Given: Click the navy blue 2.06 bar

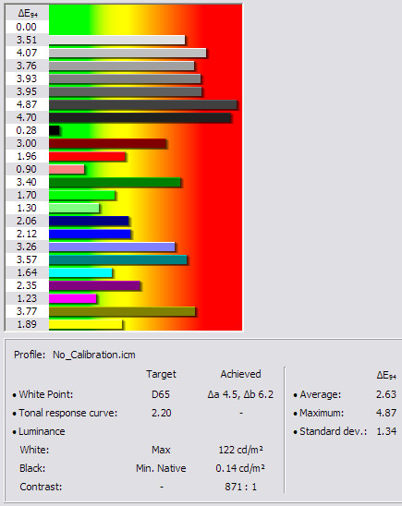Looking at the screenshot, I should (x=89, y=221).
